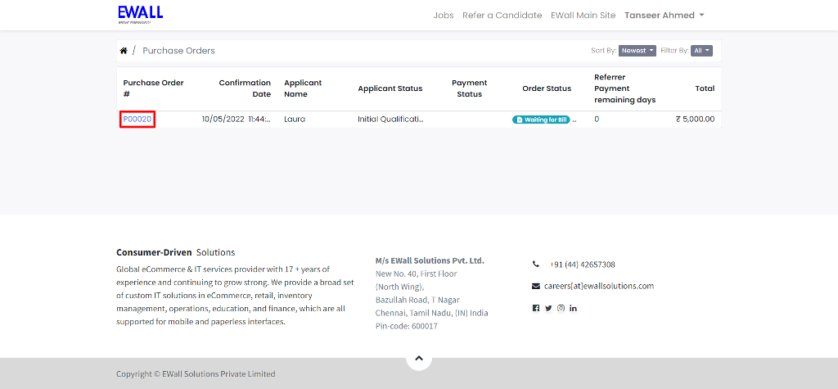Click the Consumer-Driven Solutions heading
The height and width of the screenshot is (389, 838).
click(175, 252)
